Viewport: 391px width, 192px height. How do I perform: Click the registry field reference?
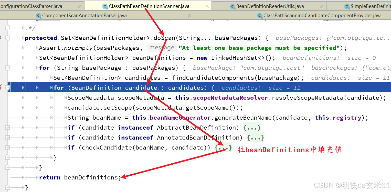click(347, 118)
